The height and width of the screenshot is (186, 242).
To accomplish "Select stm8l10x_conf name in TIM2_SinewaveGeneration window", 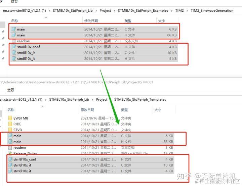I will pos(28,47).
